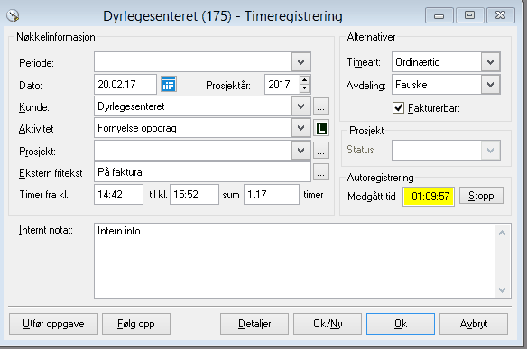The height and width of the screenshot is (349, 527).
Task: Click the Aktivitet field Fornyelse oppdrag
Action: tap(193, 128)
